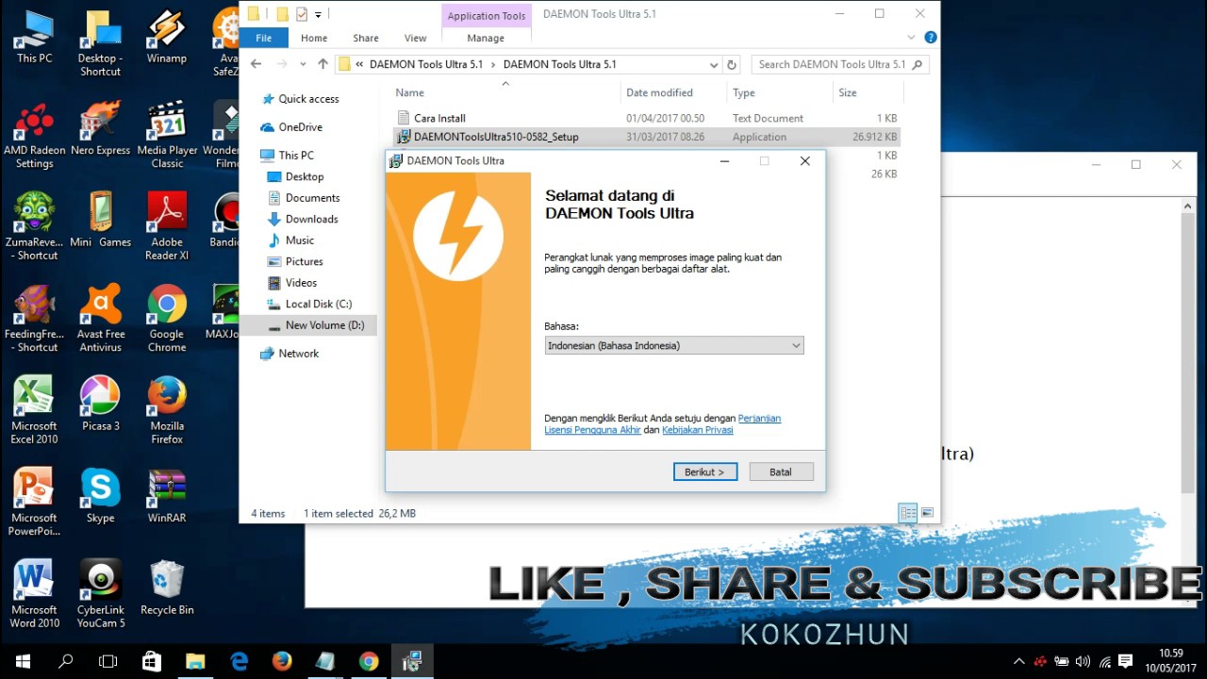1207x679 pixels.
Task: Open the This PC desktop icon
Action: pyautogui.click(x=34, y=37)
